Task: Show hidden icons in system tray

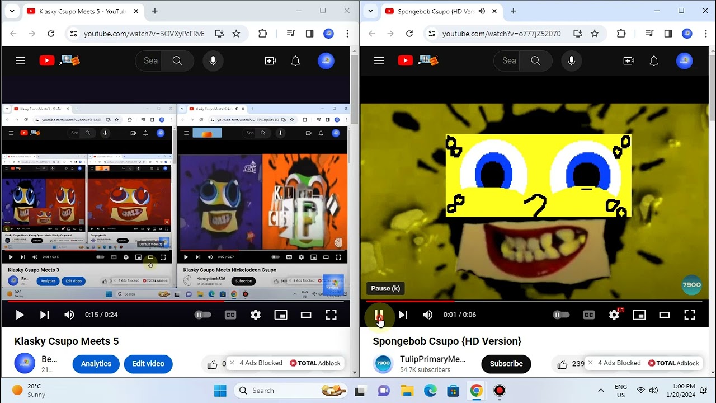Action: pos(601,391)
